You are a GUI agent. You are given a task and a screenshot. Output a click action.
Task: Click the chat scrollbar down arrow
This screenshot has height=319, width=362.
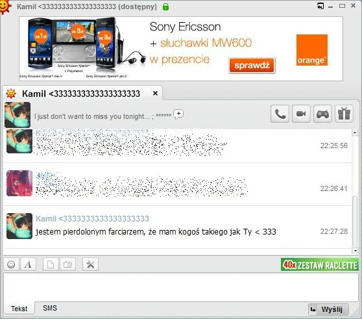point(355,251)
